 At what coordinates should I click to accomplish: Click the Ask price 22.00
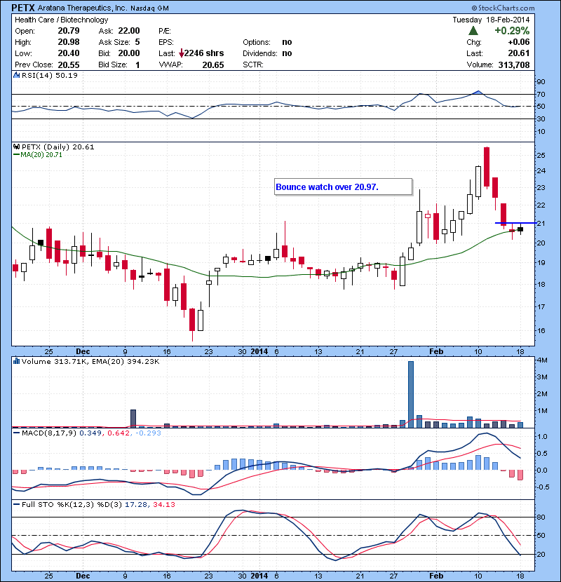coord(129,30)
